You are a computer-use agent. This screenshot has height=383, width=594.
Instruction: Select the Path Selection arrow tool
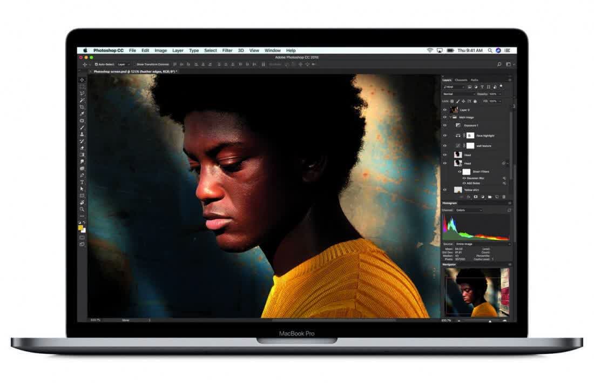pos(82,189)
